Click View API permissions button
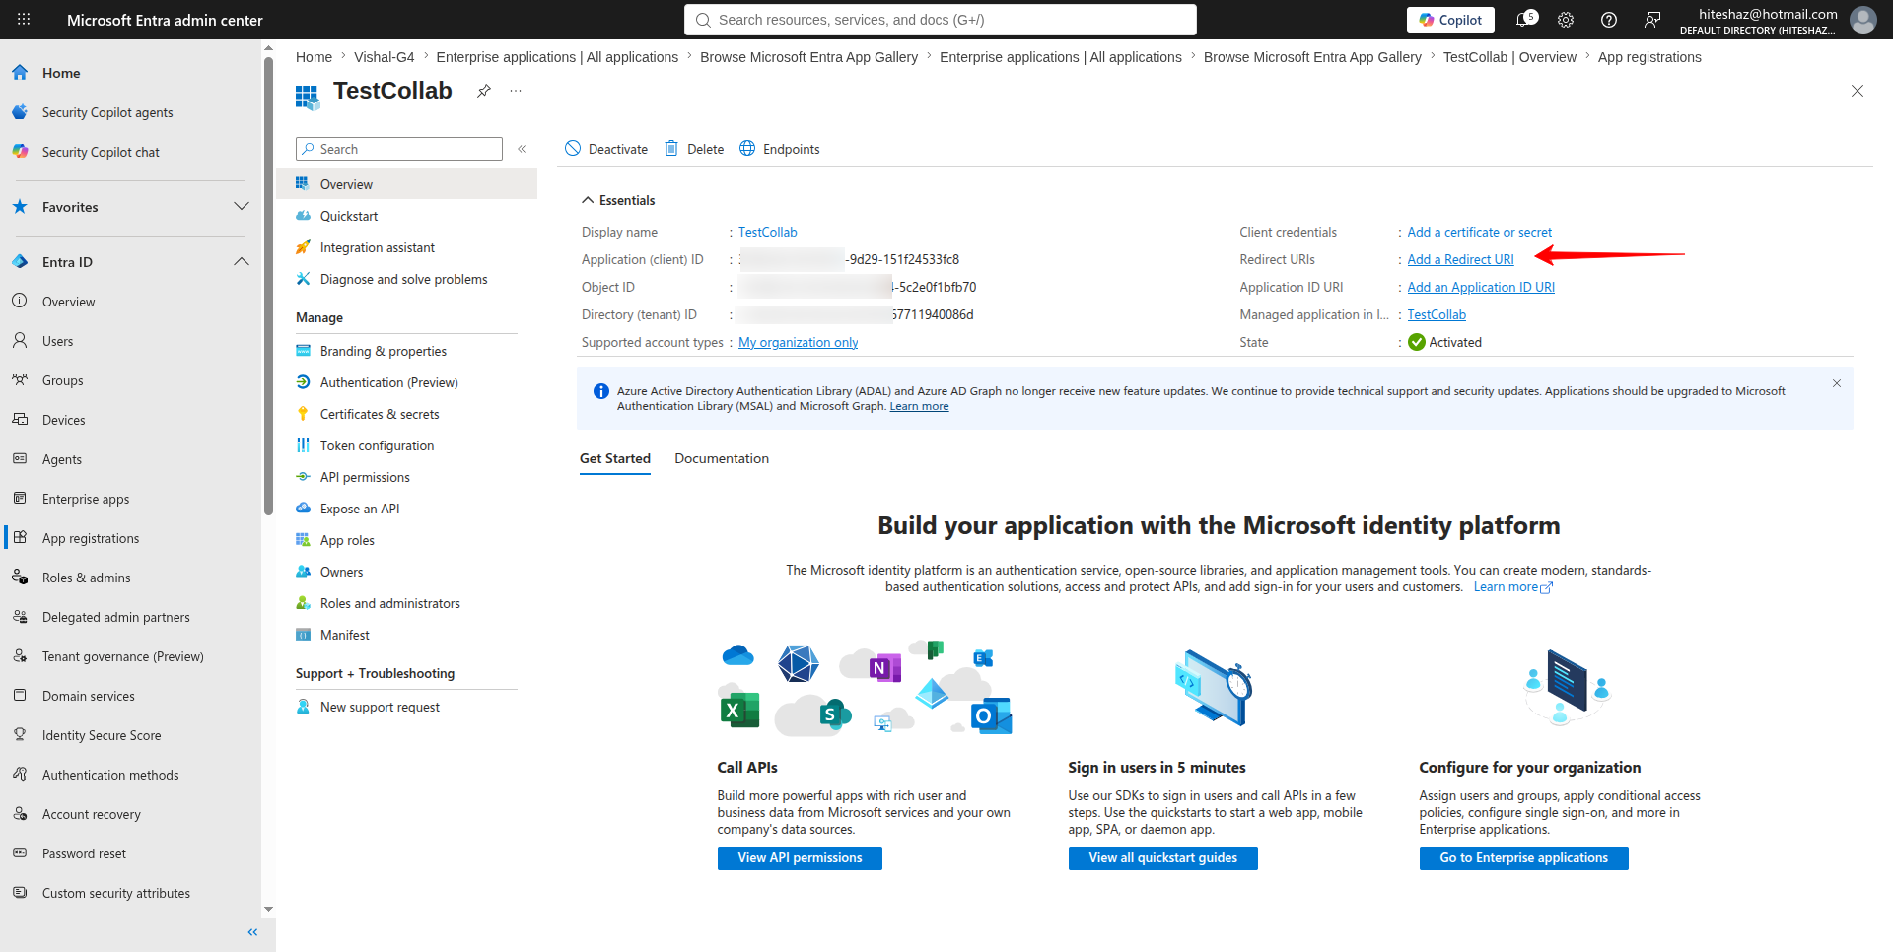The height and width of the screenshot is (952, 1893). tap(800, 858)
